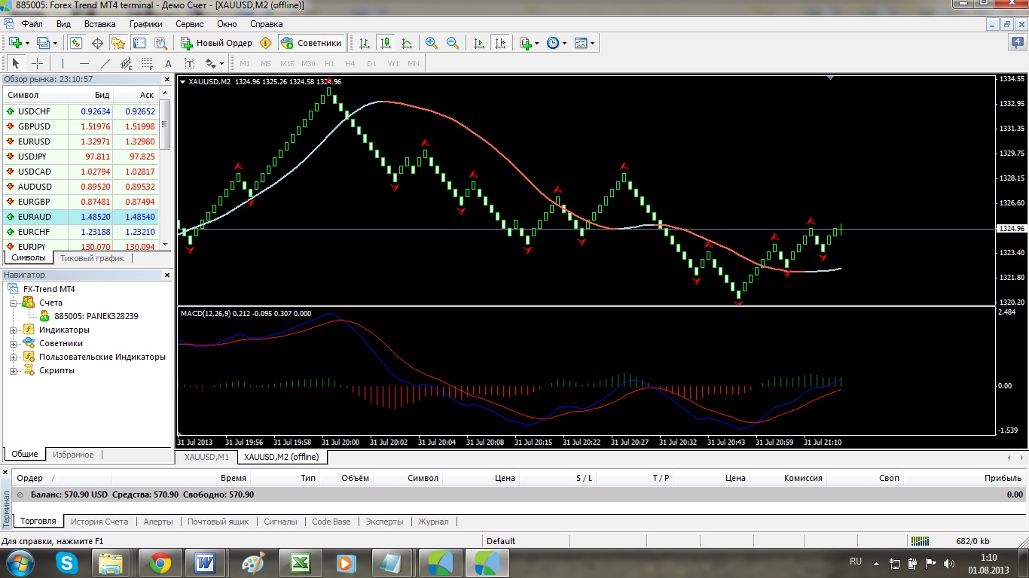Screen dimensions: 1029x578
Task: Open the add indicators icon
Action: pos(525,43)
